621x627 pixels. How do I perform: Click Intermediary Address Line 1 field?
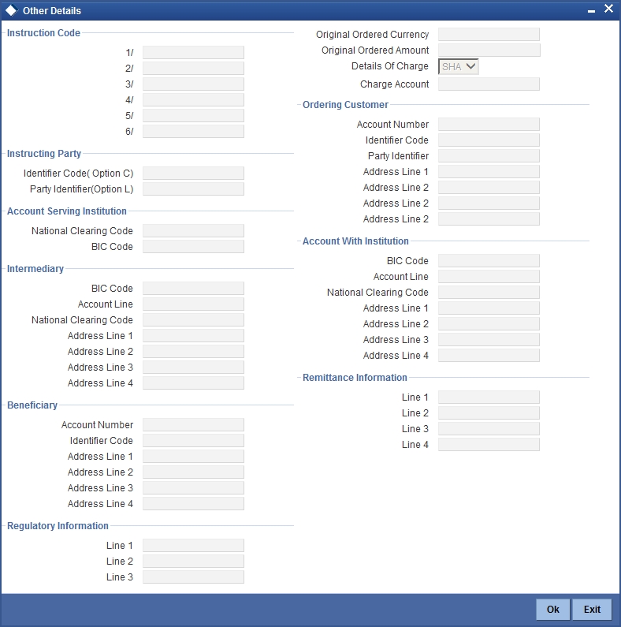[193, 336]
